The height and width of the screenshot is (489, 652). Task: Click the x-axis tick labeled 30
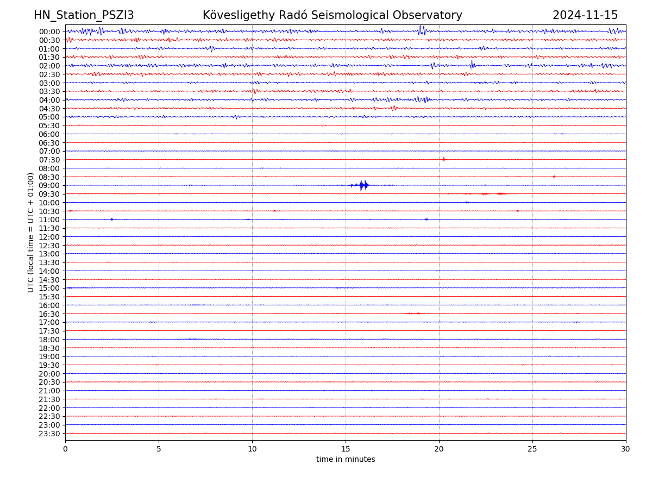625,449
